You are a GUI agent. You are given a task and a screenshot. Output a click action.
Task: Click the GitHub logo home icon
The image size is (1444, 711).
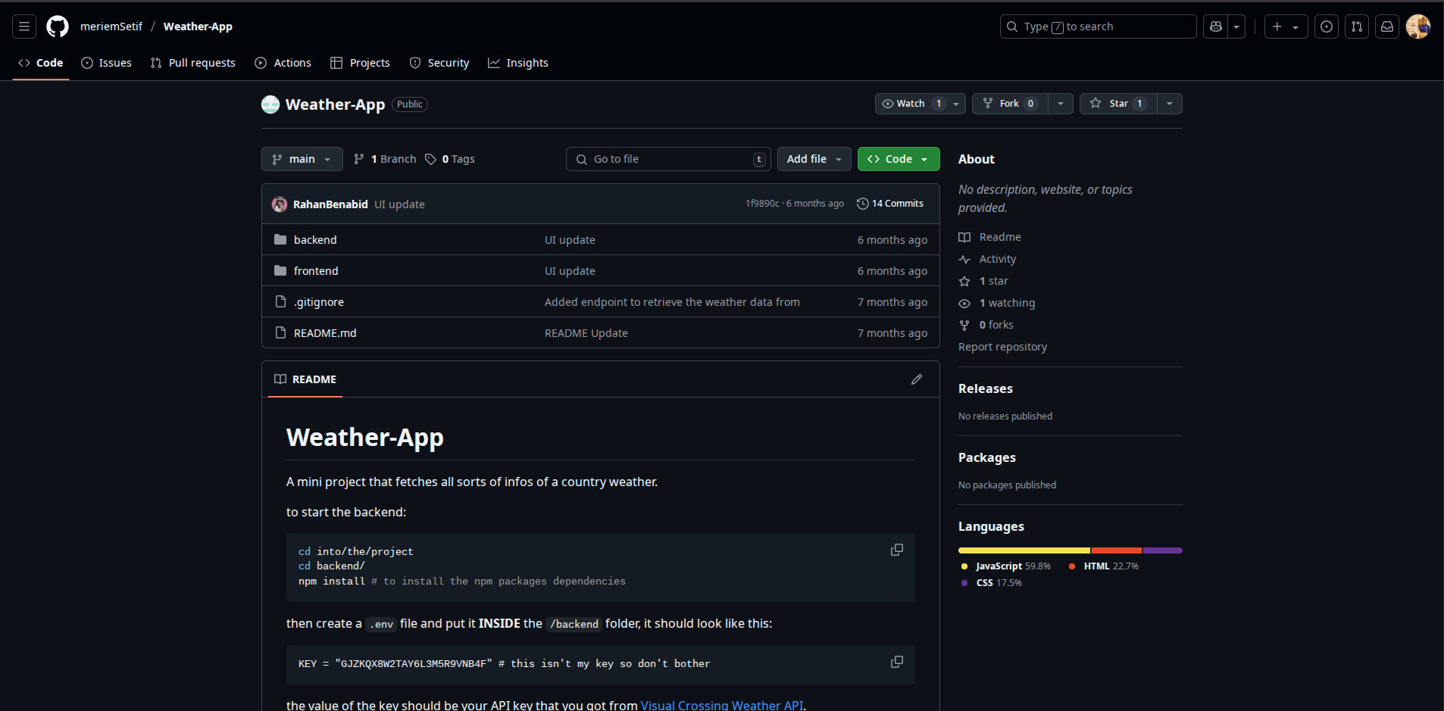(58, 27)
